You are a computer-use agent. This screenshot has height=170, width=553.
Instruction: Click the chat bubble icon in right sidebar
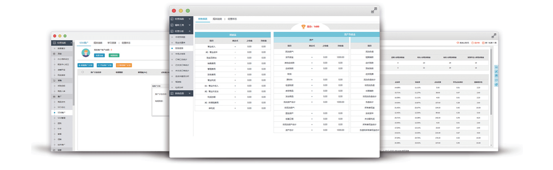(496, 80)
